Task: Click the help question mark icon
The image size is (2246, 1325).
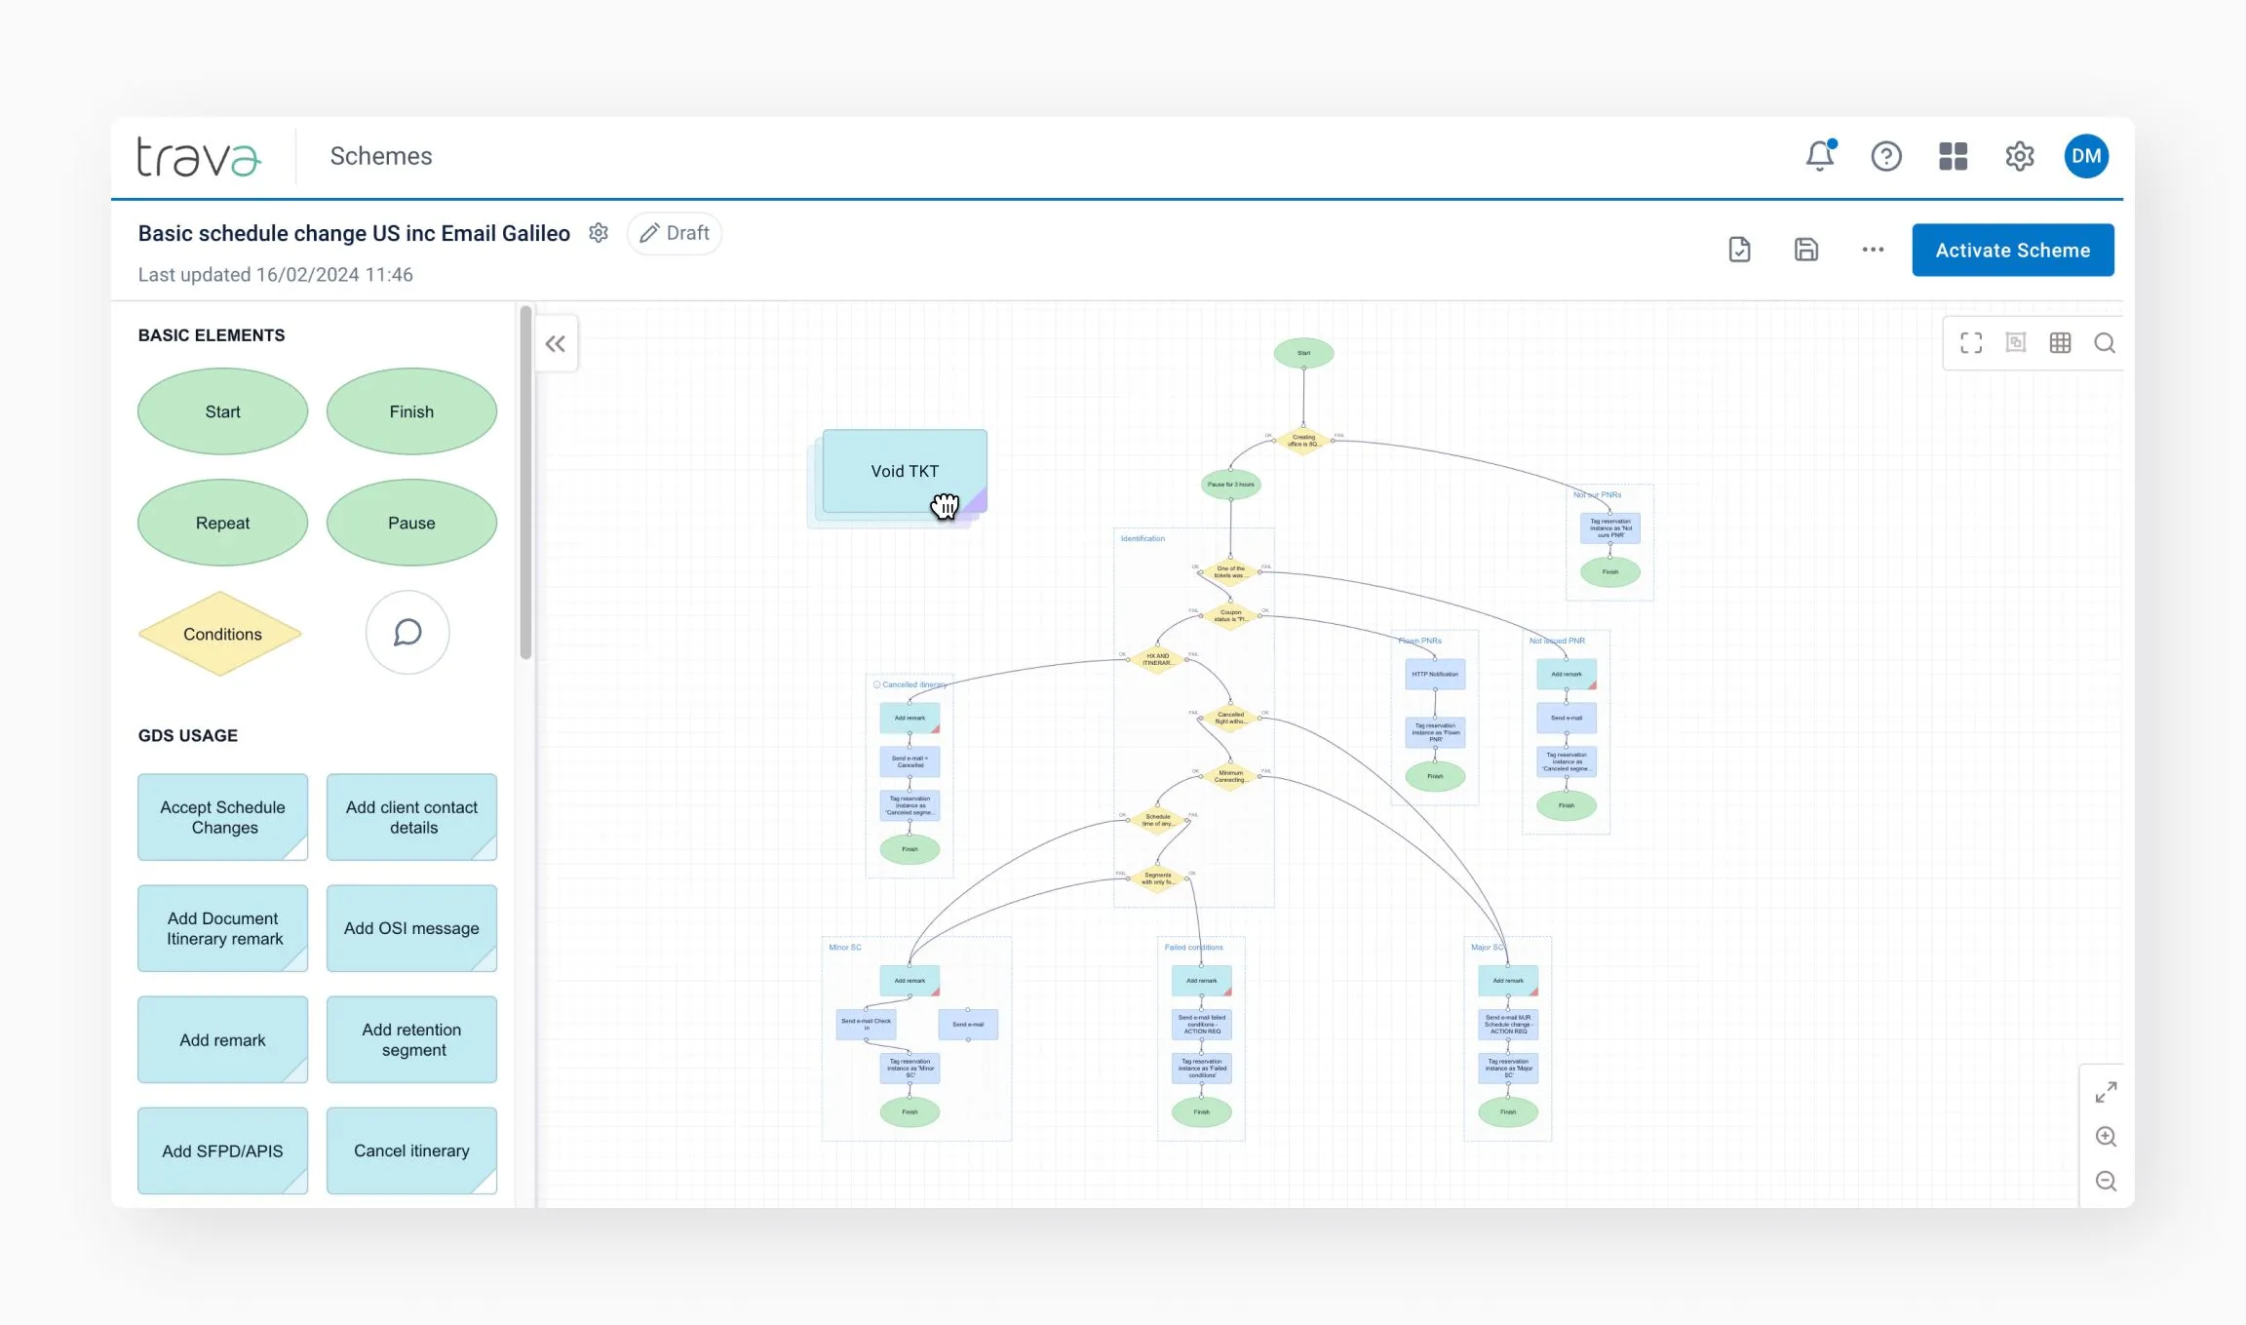Action: [x=1886, y=156]
